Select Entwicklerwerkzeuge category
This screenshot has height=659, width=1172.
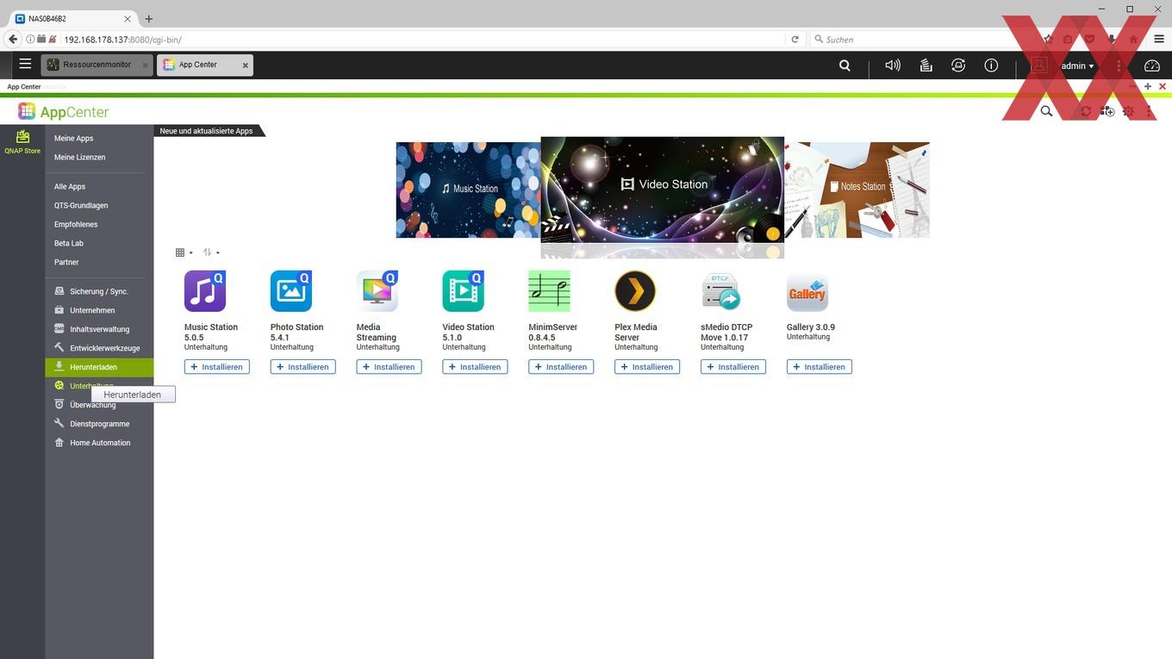click(x=99, y=348)
